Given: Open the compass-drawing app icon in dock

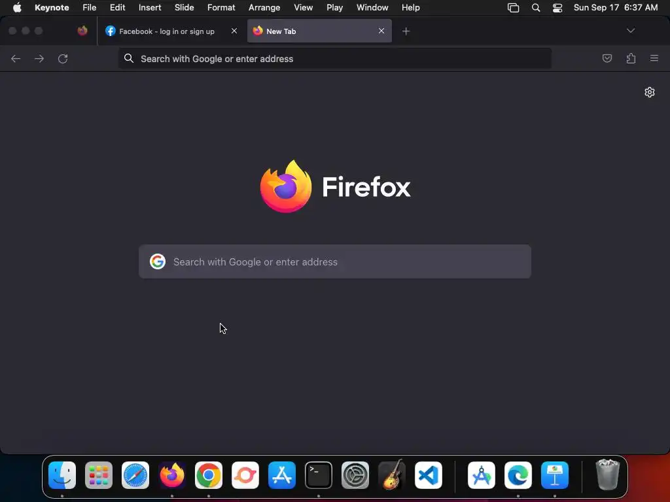Looking at the screenshot, I should pyautogui.click(x=482, y=475).
